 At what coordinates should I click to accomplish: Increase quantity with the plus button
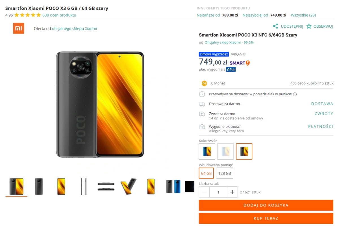point(232,192)
